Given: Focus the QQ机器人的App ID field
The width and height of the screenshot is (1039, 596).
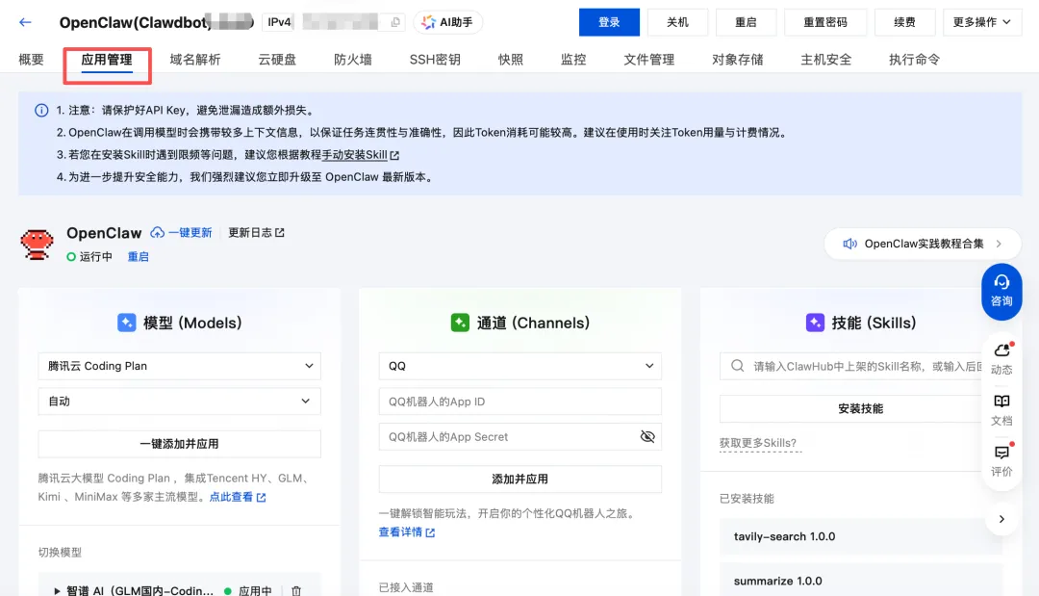Looking at the screenshot, I should coord(520,402).
